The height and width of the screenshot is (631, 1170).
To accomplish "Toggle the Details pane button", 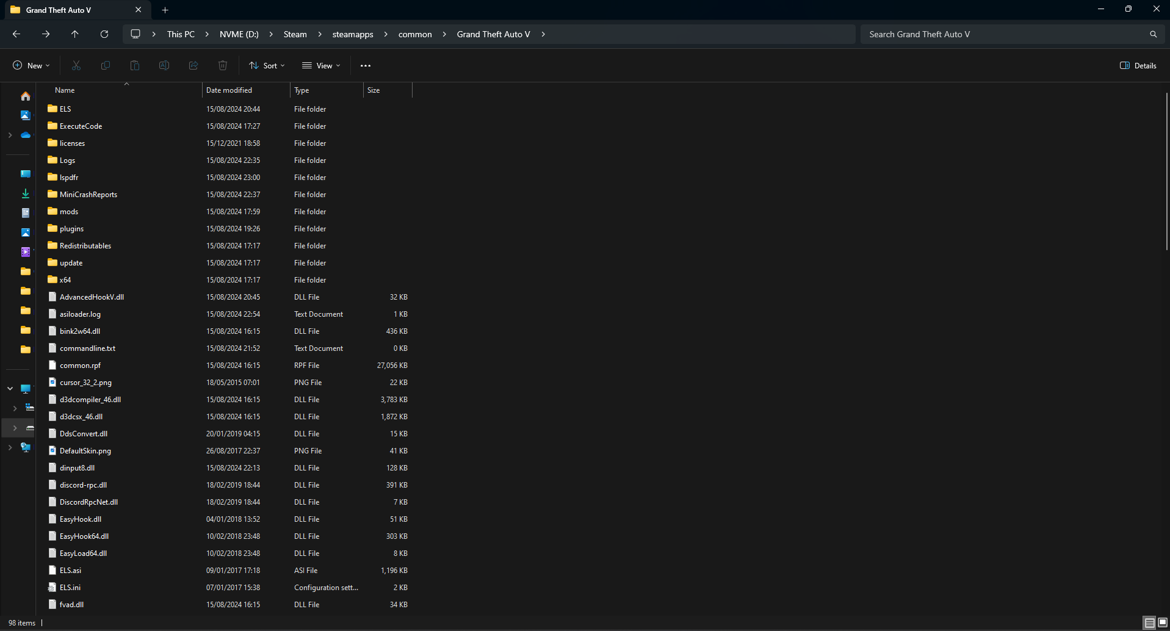I will [1138, 65].
